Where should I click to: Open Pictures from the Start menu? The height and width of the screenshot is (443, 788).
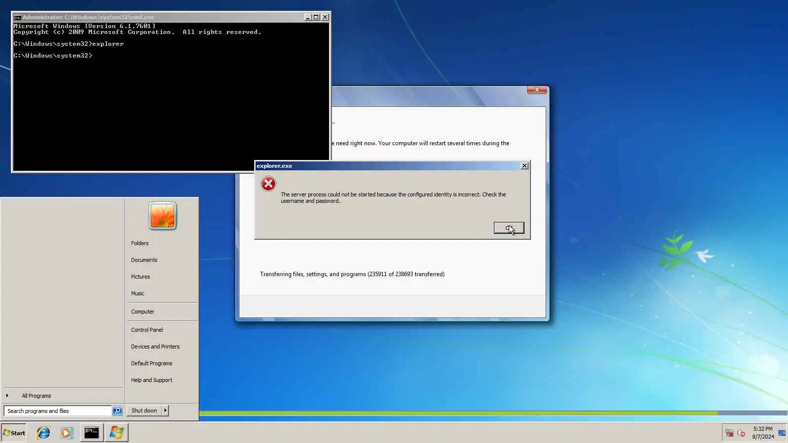point(140,277)
